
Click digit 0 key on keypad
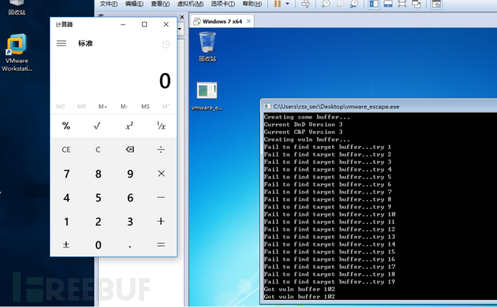click(x=98, y=244)
